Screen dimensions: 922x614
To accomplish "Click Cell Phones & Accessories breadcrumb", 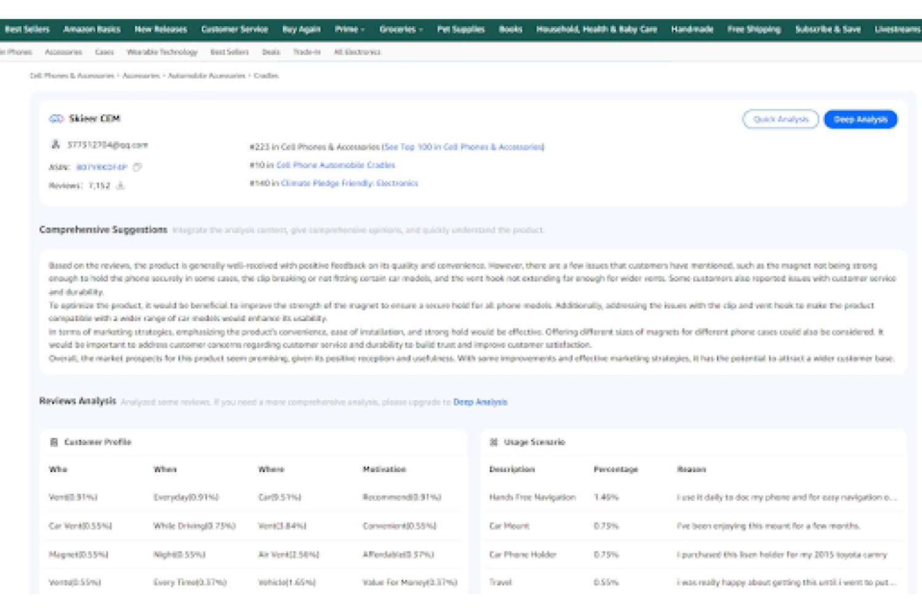I will [x=72, y=76].
